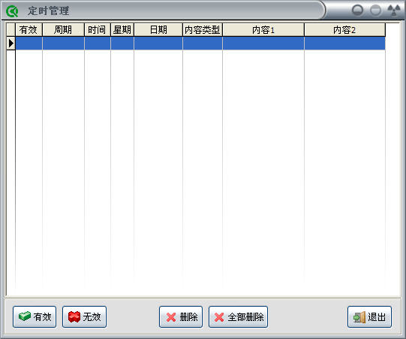This screenshot has height=339, width=406.
Task: Click the 内容1 column header
Action: tap(263, 30)
